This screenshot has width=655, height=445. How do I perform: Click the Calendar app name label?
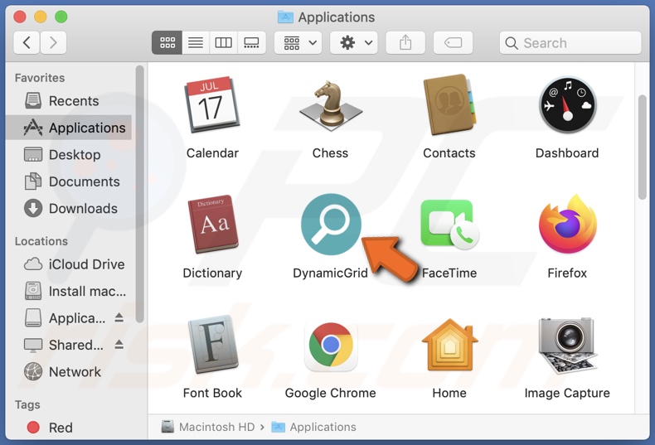click(212, 153)
